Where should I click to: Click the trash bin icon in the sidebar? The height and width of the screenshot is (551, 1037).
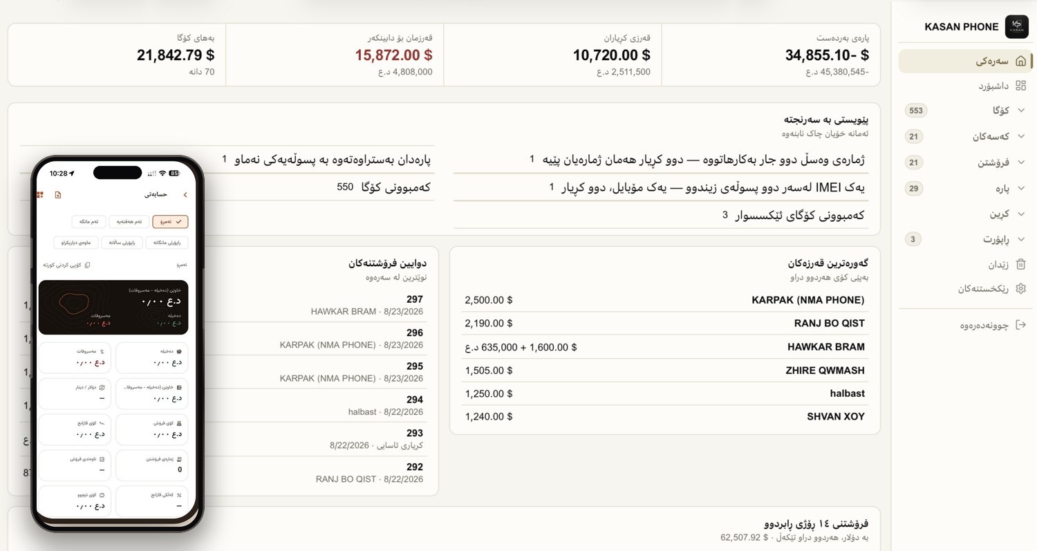(1020, 264)
